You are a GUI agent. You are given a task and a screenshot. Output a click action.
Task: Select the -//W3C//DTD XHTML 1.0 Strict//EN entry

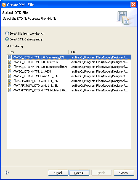pos(36,62)
